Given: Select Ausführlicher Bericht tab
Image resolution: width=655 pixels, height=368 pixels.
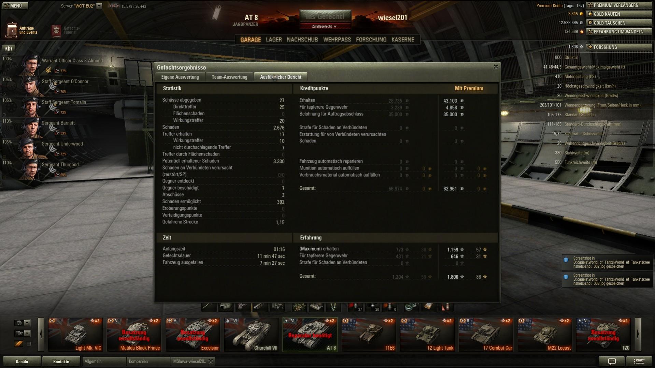Looking at the screenshot, I should (x=281, y=77).
